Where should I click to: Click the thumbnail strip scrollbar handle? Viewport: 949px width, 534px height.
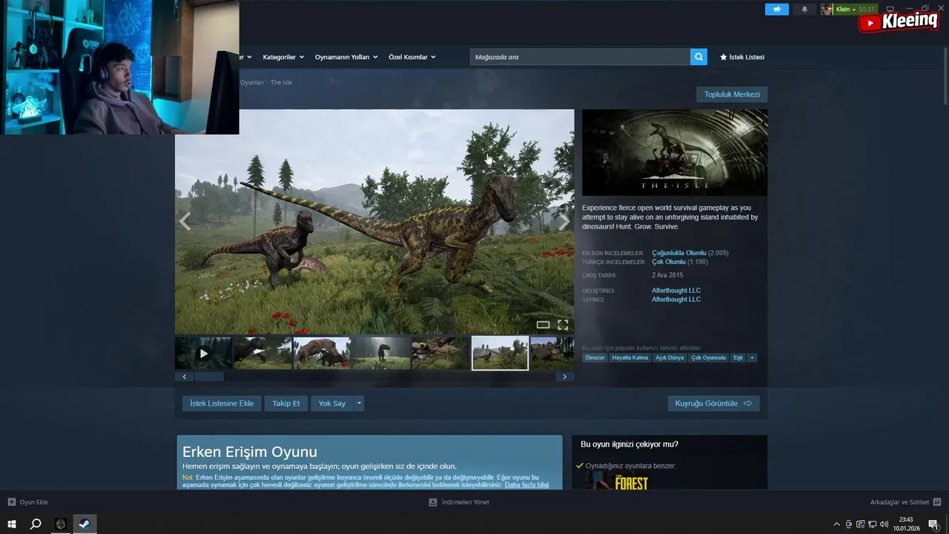pos(209,377)
